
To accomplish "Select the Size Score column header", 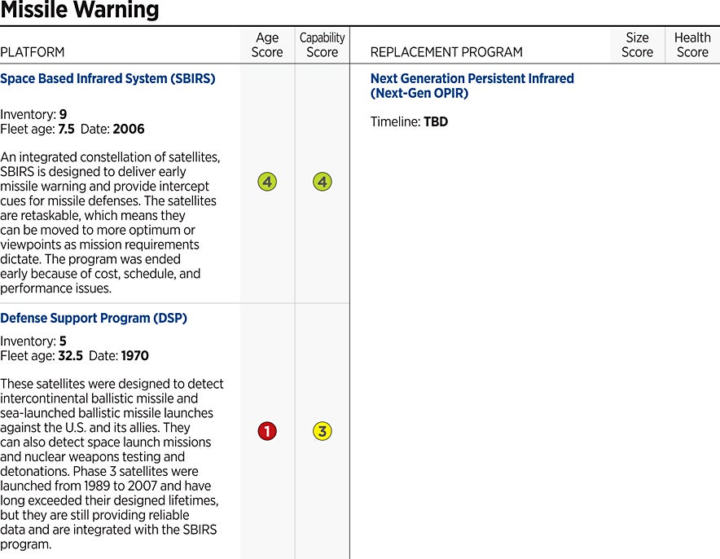I will point(637,45).
